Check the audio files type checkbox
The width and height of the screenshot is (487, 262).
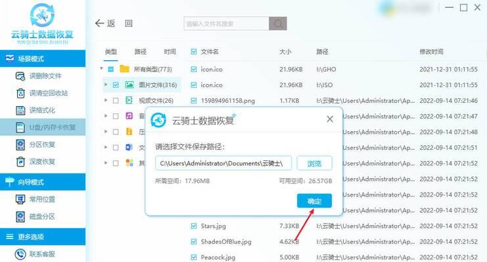tap(116, 116)
